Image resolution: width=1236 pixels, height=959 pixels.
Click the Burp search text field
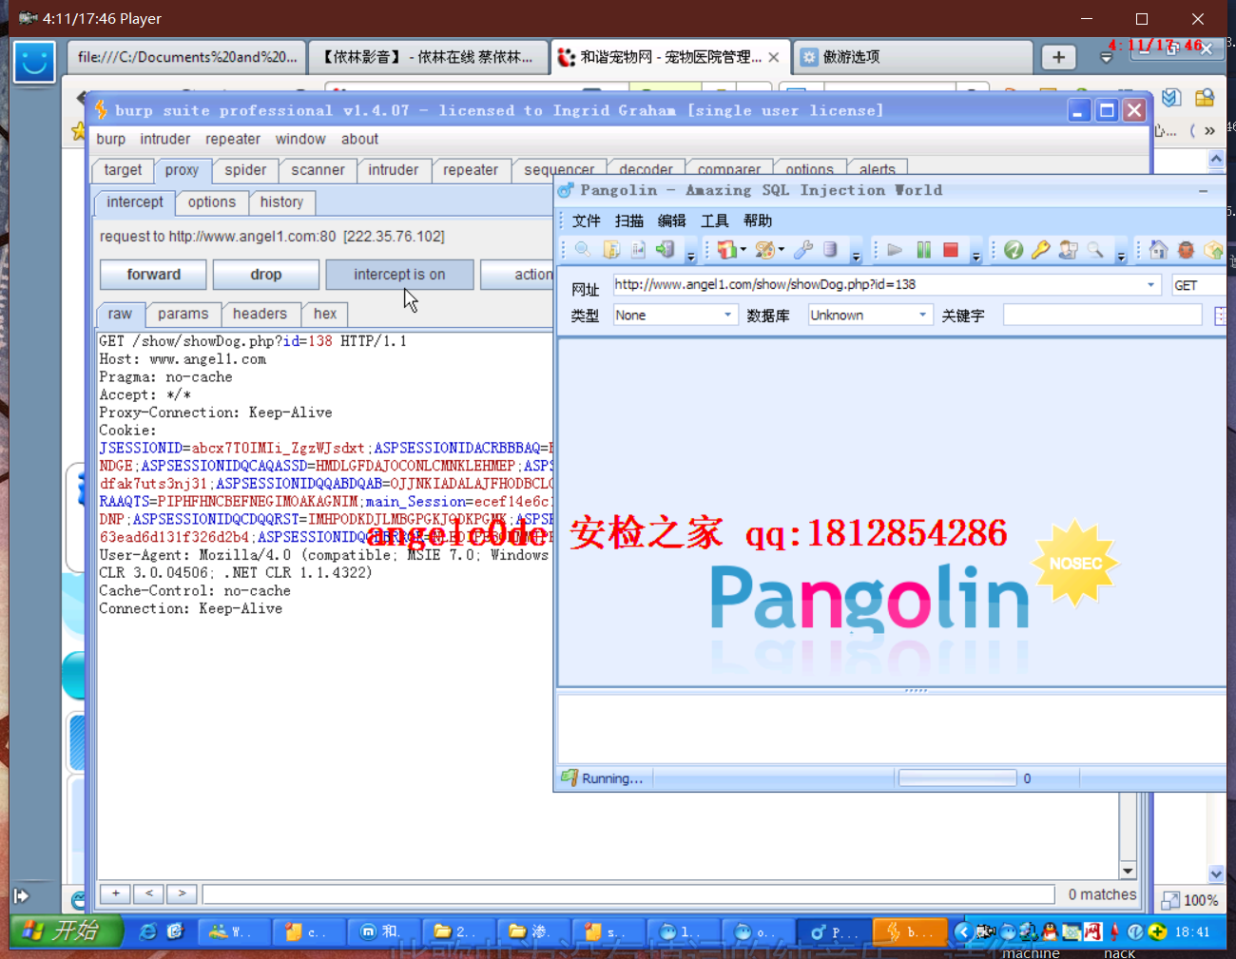[x=628, y=894]
